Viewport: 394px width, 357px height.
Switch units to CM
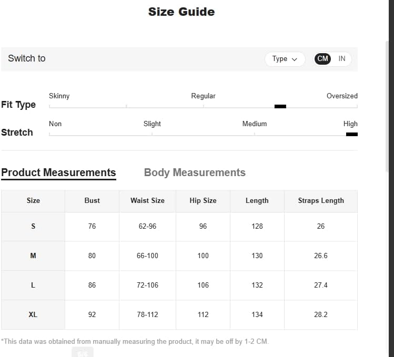point(322,59)
